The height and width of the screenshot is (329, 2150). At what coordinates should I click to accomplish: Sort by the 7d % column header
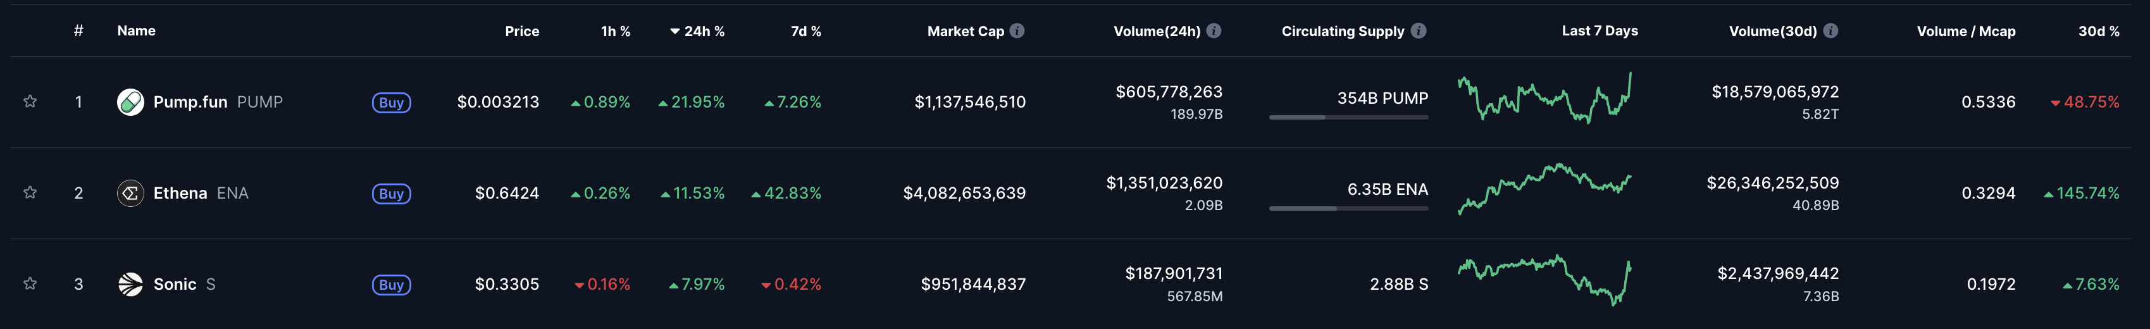[805, 31]
